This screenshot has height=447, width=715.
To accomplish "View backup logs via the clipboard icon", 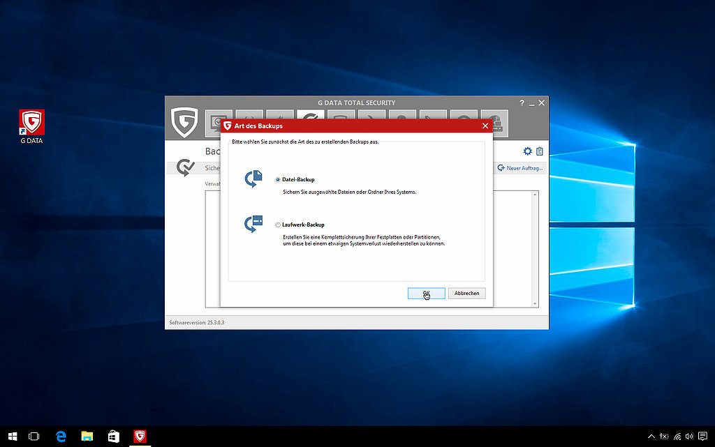I will pos(539,151).
